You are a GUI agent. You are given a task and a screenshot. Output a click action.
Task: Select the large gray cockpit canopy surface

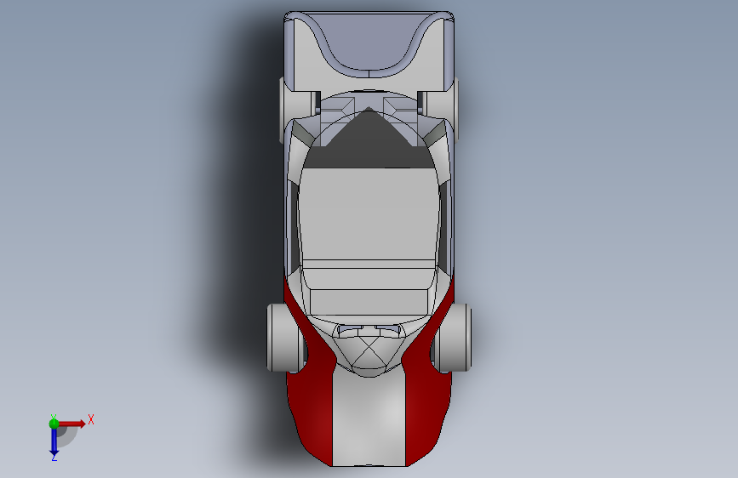tap(369, 214)
